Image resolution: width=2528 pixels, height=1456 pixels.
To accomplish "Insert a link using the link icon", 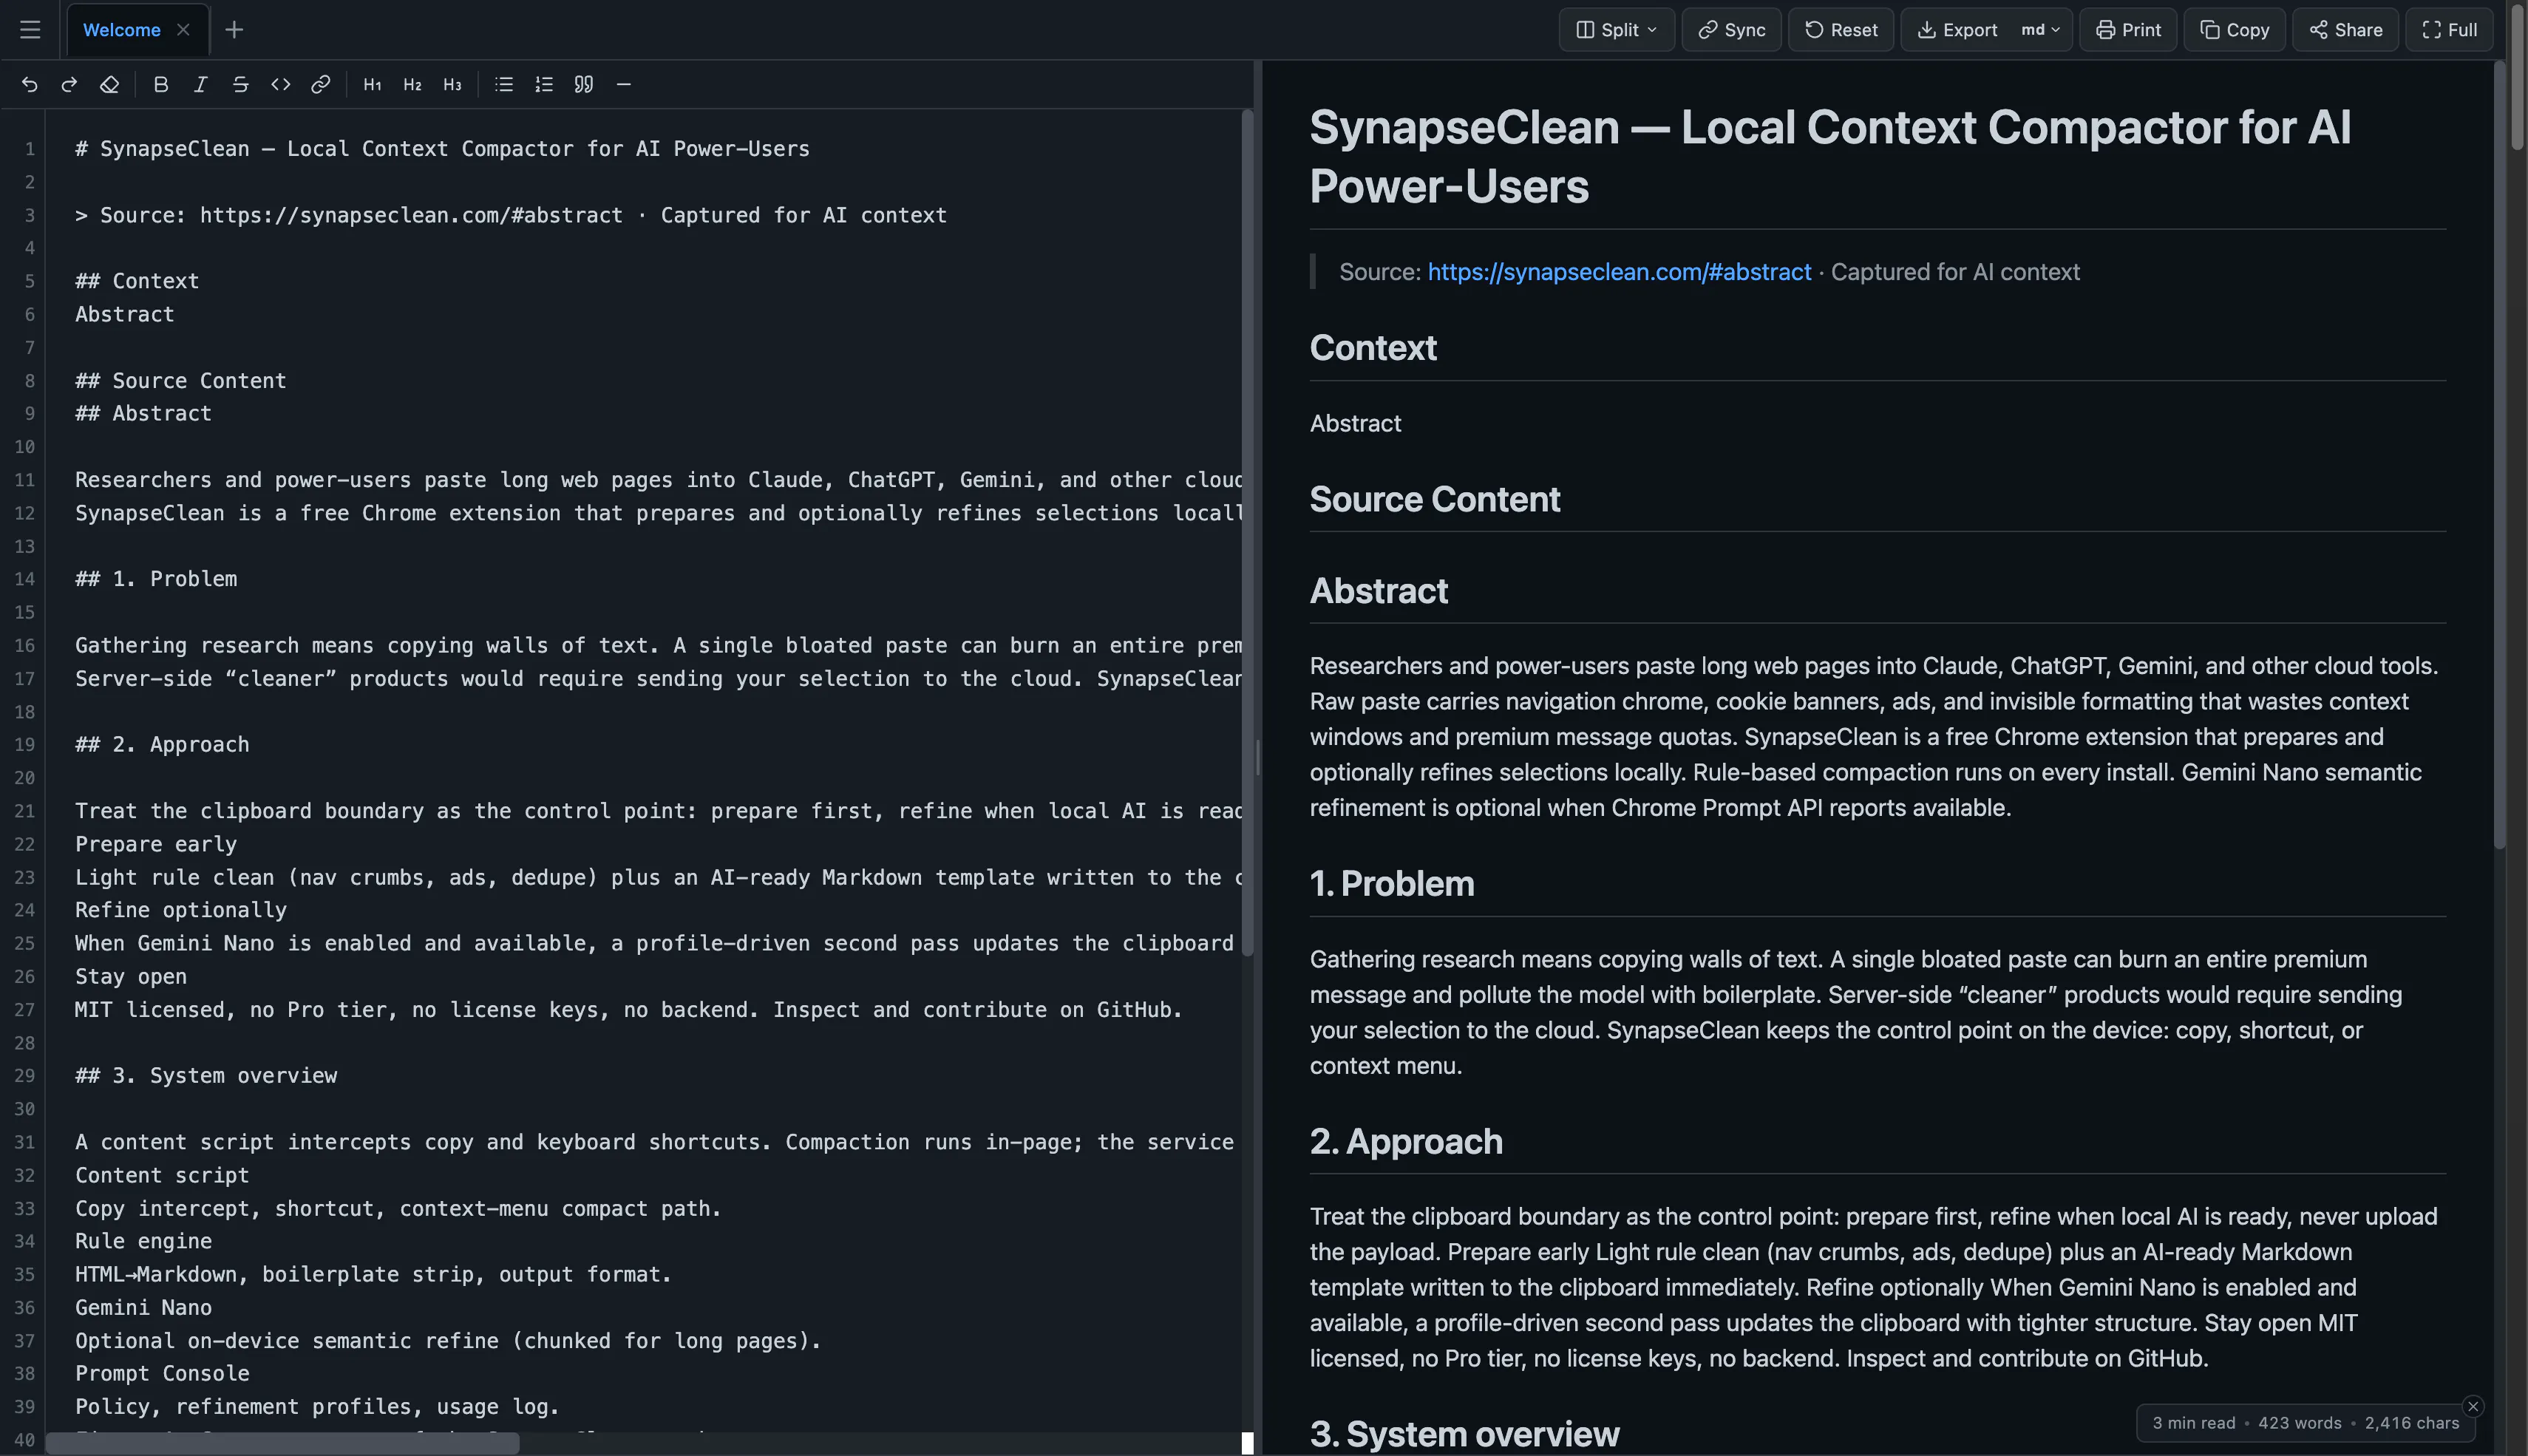I will pyautogui.click(x=321, y=85).
